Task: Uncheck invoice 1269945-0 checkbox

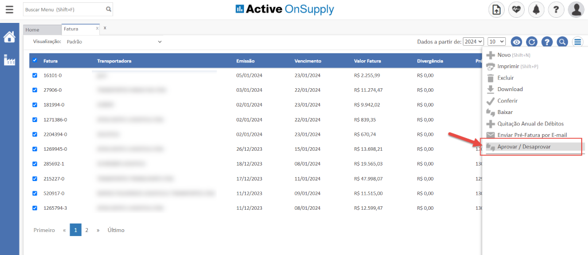Action: click(35, 149)
